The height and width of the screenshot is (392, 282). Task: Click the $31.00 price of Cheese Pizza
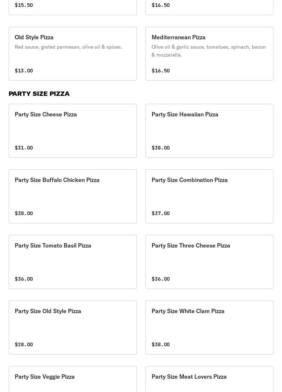(x=24, y=148)
